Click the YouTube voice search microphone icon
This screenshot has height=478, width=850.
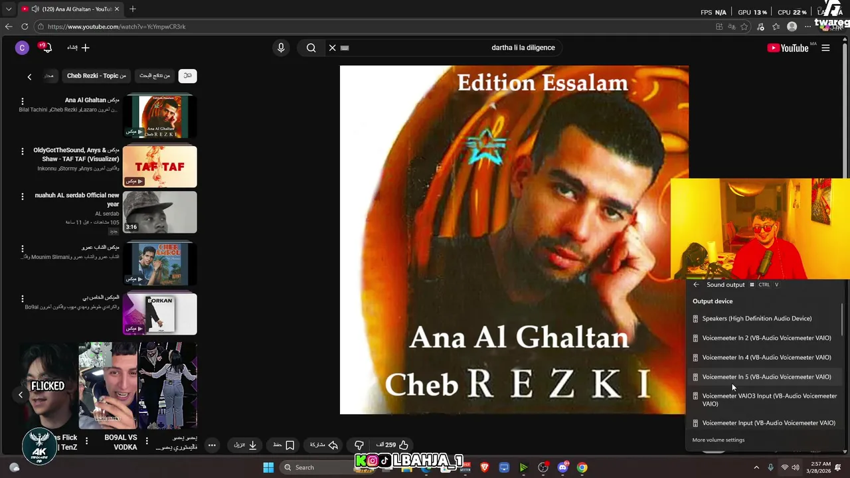(281, 48)
